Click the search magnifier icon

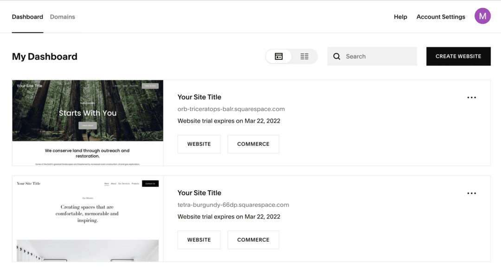point(337,56)
